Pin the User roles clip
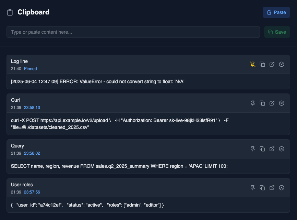The height and width of the screenshot is (220, 297). coord(253,188)
